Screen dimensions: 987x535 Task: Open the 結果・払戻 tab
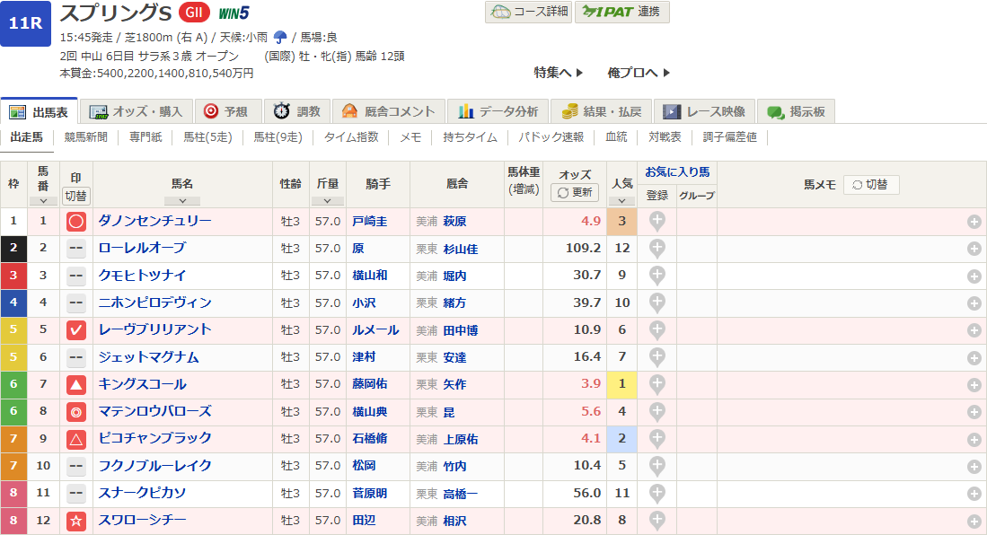click(602, 111)
